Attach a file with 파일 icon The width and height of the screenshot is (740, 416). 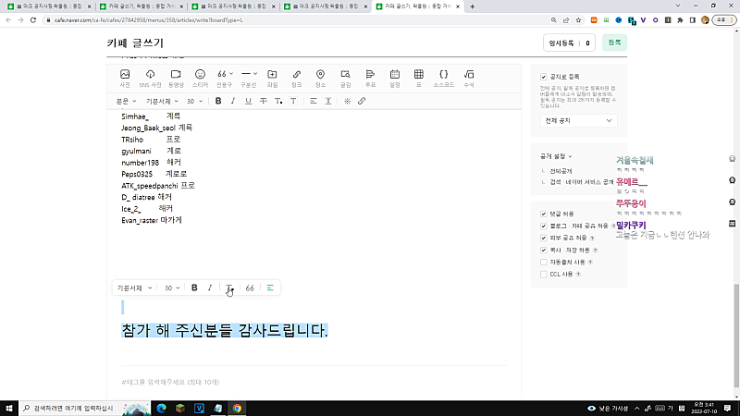tap(272, 79)
